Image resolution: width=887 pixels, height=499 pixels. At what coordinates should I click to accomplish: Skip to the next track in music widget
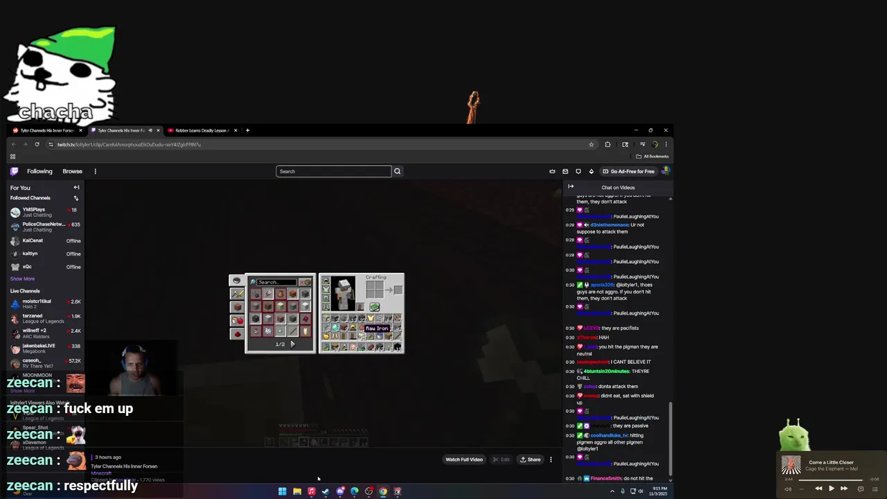click(x=844, y=489)
